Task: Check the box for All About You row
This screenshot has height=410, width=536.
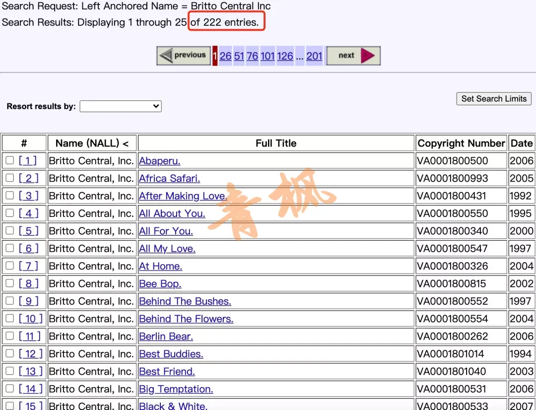Action: 9,213
